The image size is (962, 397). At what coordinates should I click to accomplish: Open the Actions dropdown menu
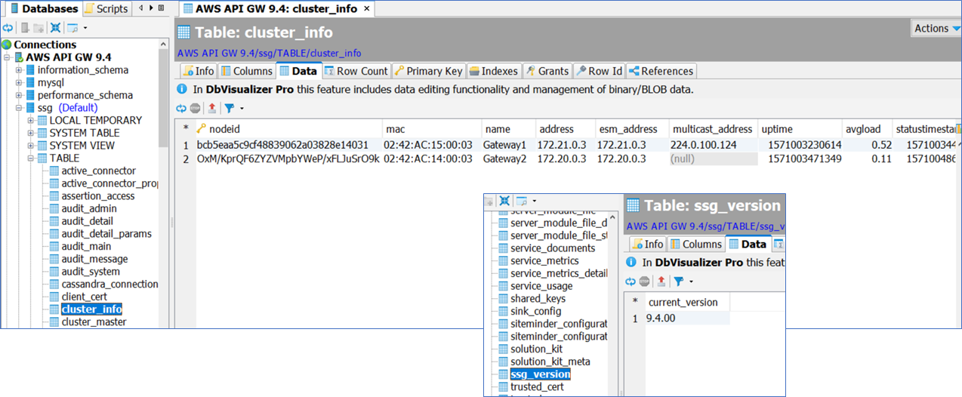point(936,29)
